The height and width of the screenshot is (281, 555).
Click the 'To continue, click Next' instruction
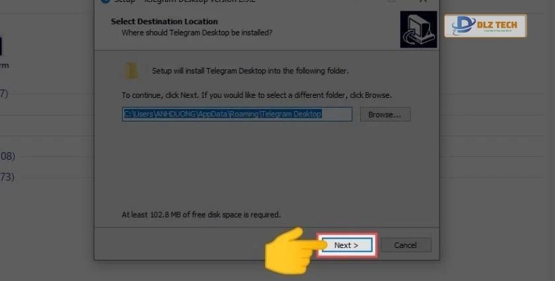(256, 95)
